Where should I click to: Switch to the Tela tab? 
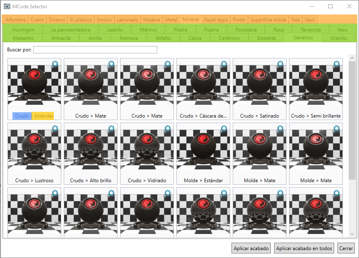point(295,20)
